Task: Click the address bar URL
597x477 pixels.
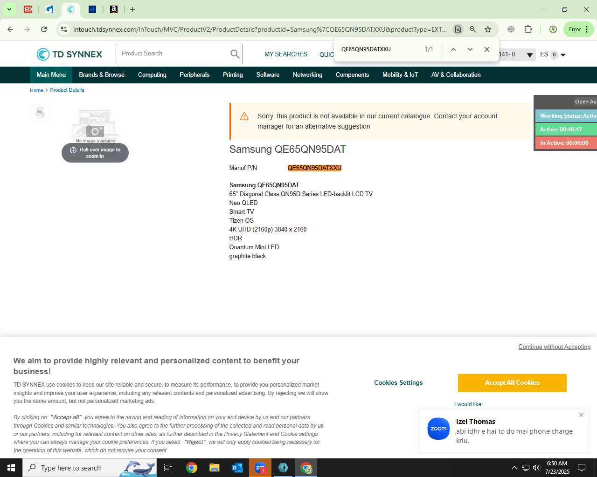Action: [260, 29]
